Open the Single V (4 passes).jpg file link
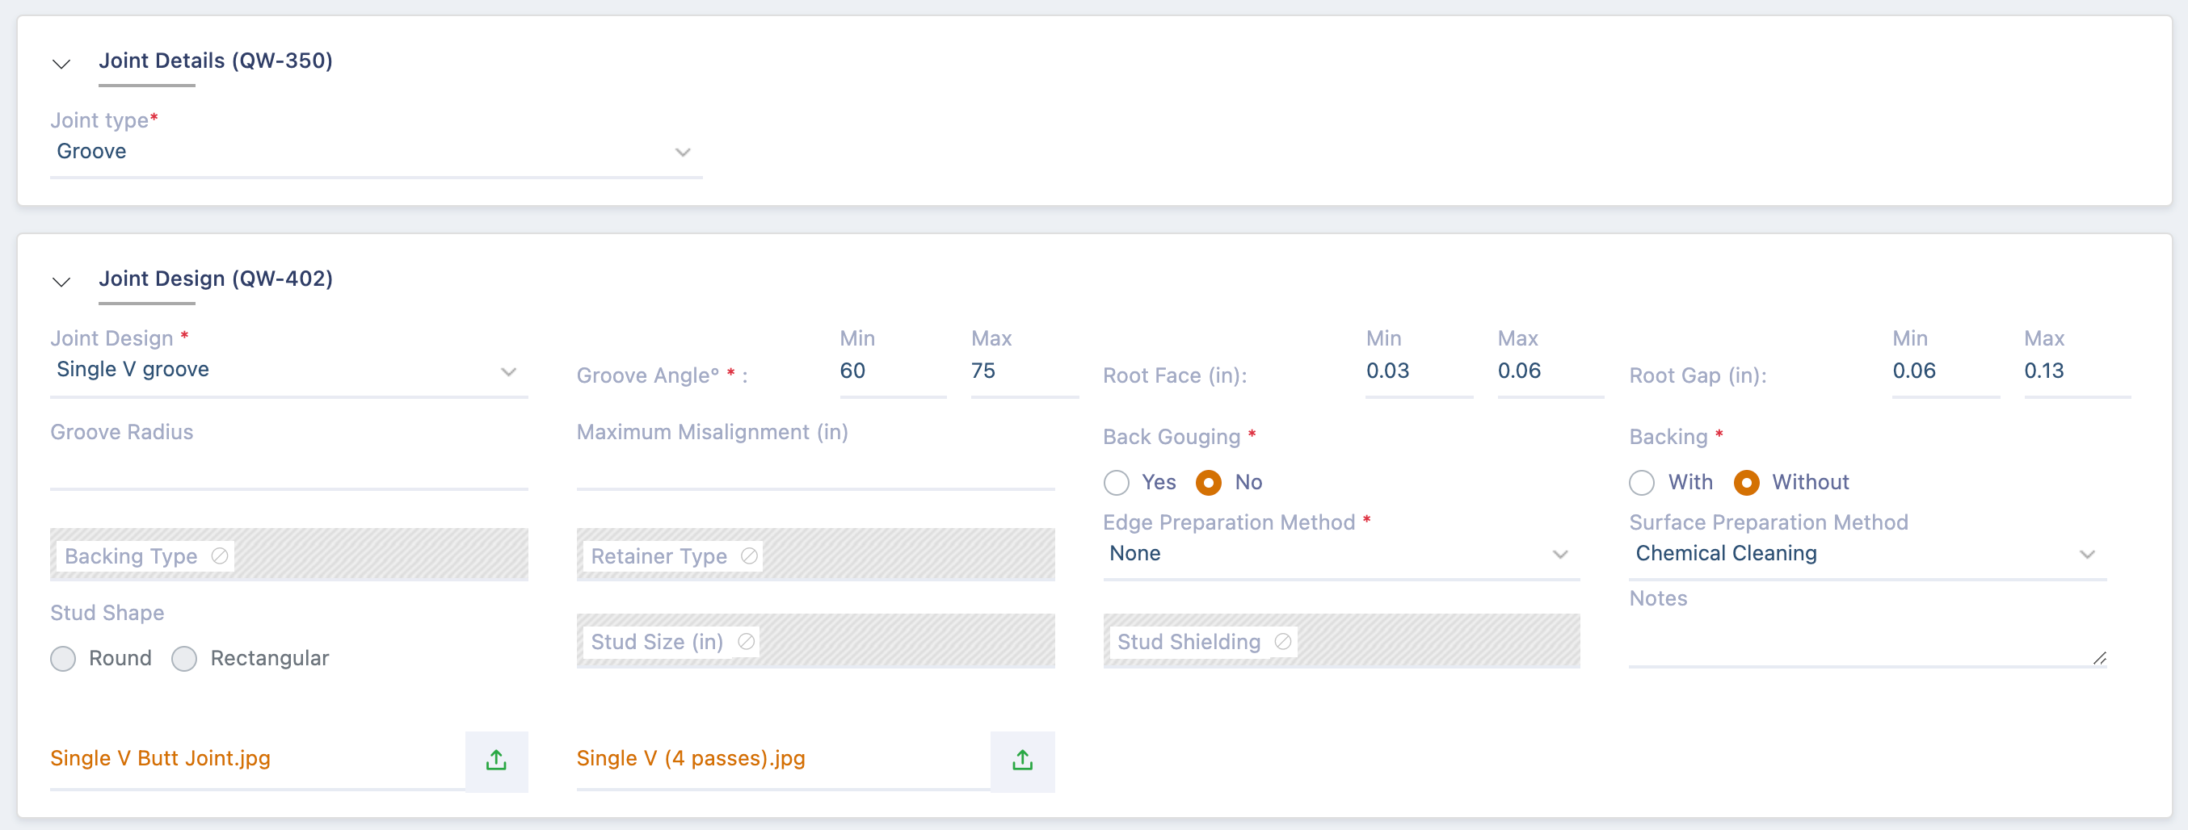Viewport: 2188px width, 830px height. [x=691, y=758]
